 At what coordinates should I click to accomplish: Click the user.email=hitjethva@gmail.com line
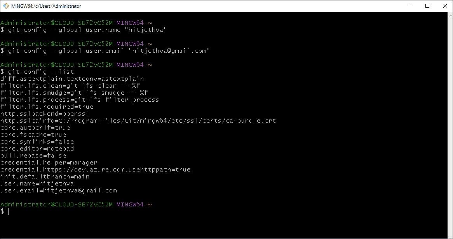(58, 190)
